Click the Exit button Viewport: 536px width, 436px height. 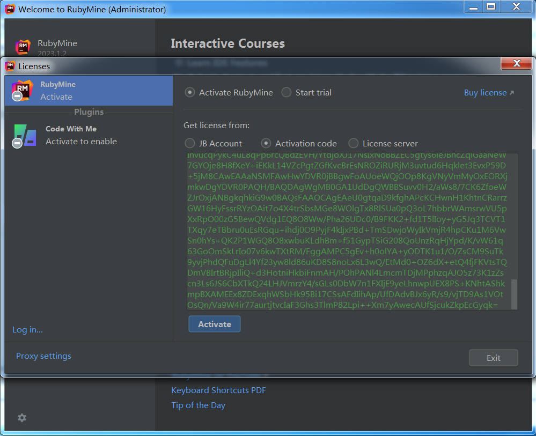[x=493, y=358]
